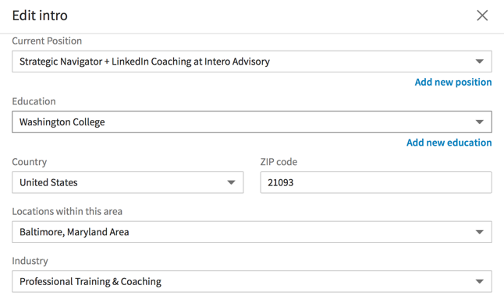Open the United States country dropdown
This screenshot has width=504, height=303.
click(128, 182)
